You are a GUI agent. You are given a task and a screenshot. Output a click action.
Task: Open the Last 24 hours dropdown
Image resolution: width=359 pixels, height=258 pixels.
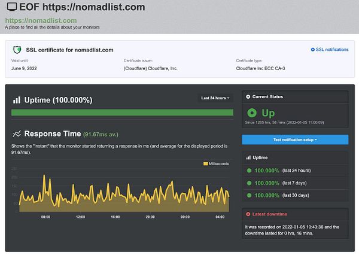click(215, 98)
